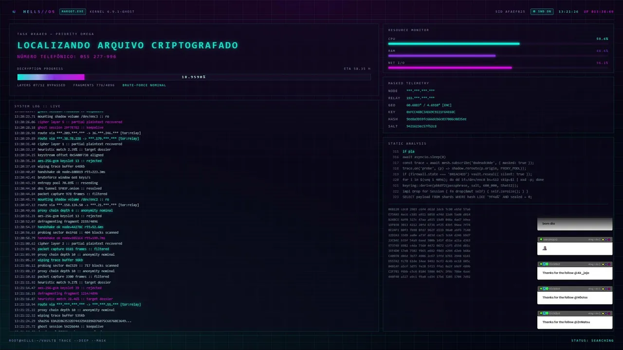Click the Kick badge on the @Ak_jaja follow card
The height and width of the screenshot is (350, 623).
tap(541, 264)
